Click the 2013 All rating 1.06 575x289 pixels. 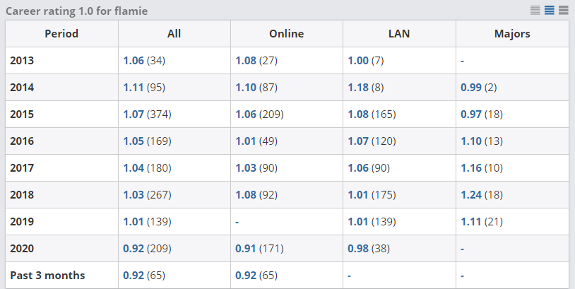134,61
